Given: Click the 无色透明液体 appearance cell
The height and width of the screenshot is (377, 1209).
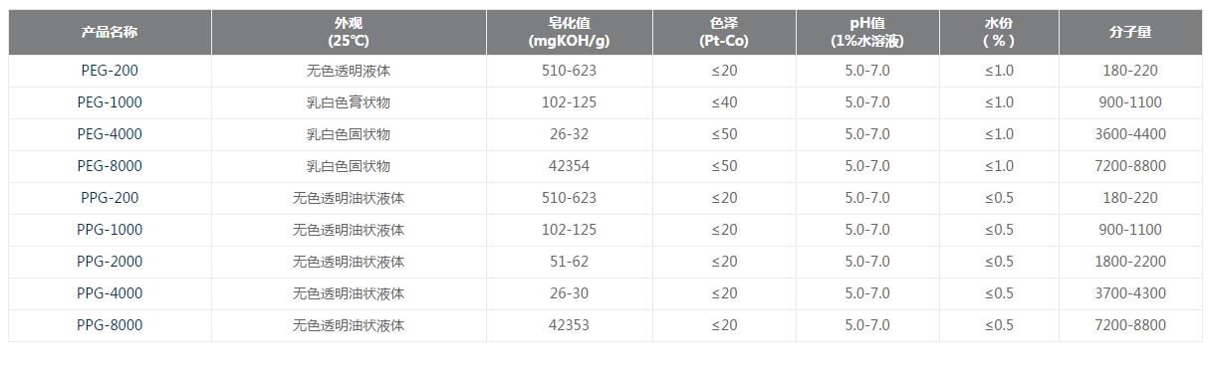Looking at the screenshot, I should point(349,71).
